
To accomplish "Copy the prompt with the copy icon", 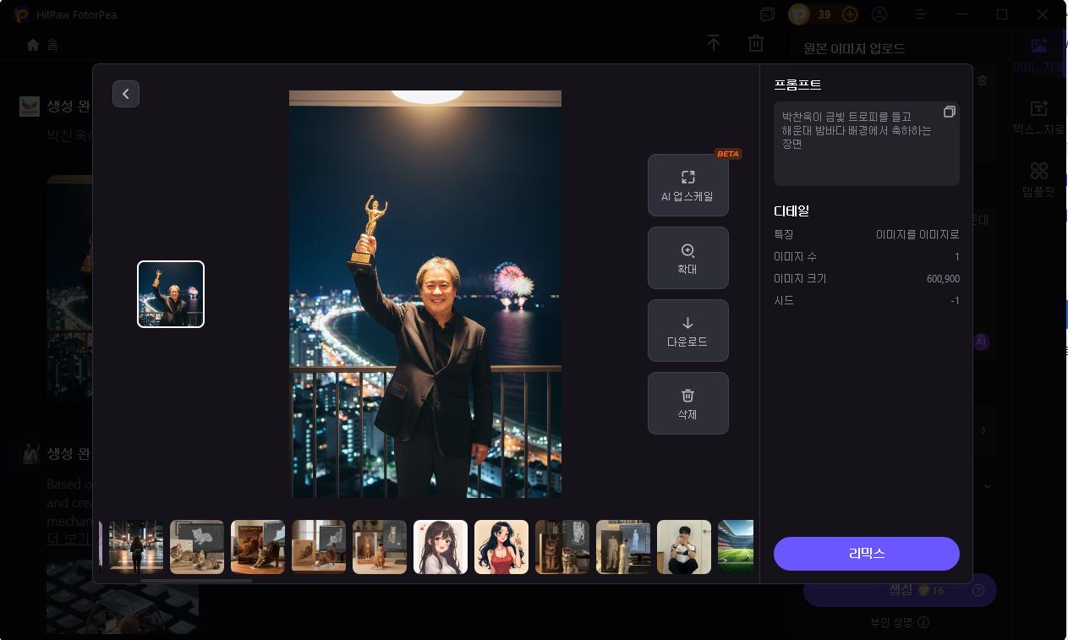I will point(950,111).
